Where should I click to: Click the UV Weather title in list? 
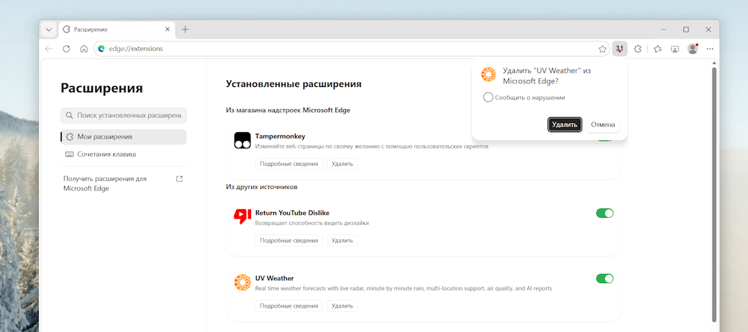pos(274,278)
